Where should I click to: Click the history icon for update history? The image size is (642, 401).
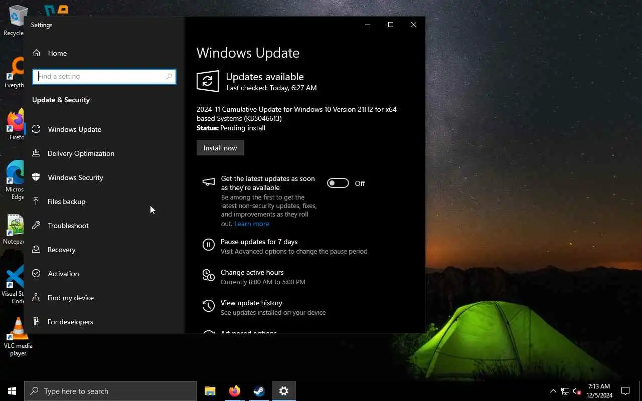coord(208,306)
